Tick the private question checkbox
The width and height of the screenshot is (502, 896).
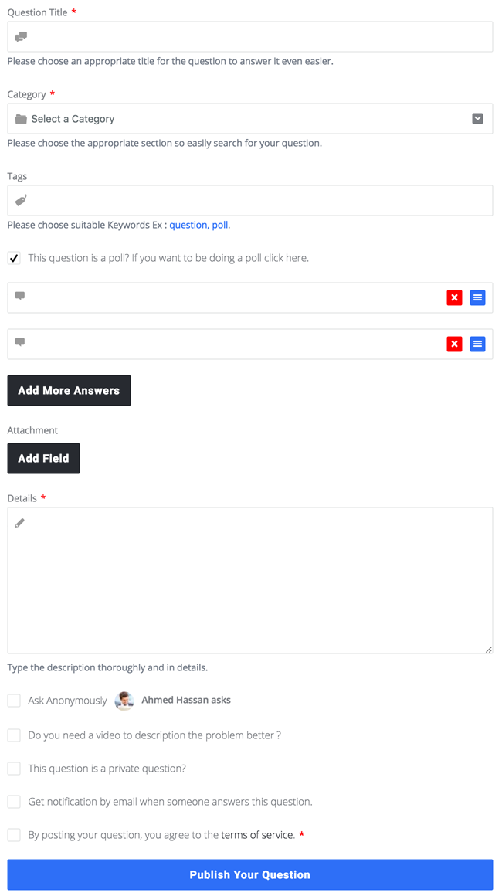pos(14,769)
